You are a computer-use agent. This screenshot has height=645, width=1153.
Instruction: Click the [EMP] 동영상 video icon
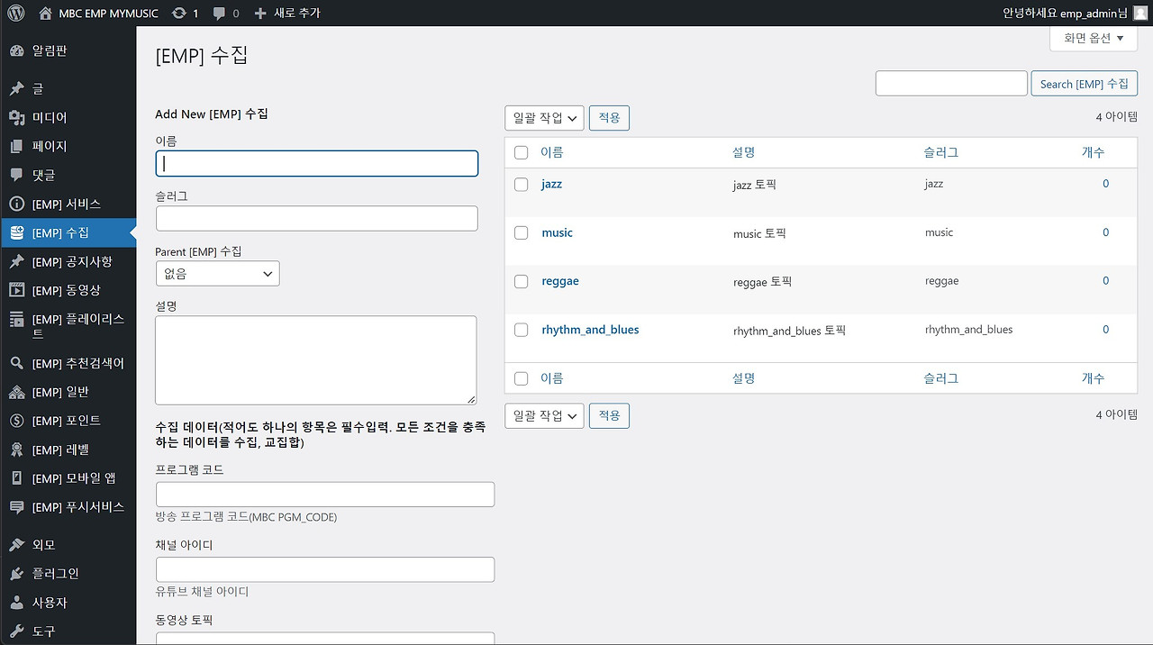coord(16,290)
